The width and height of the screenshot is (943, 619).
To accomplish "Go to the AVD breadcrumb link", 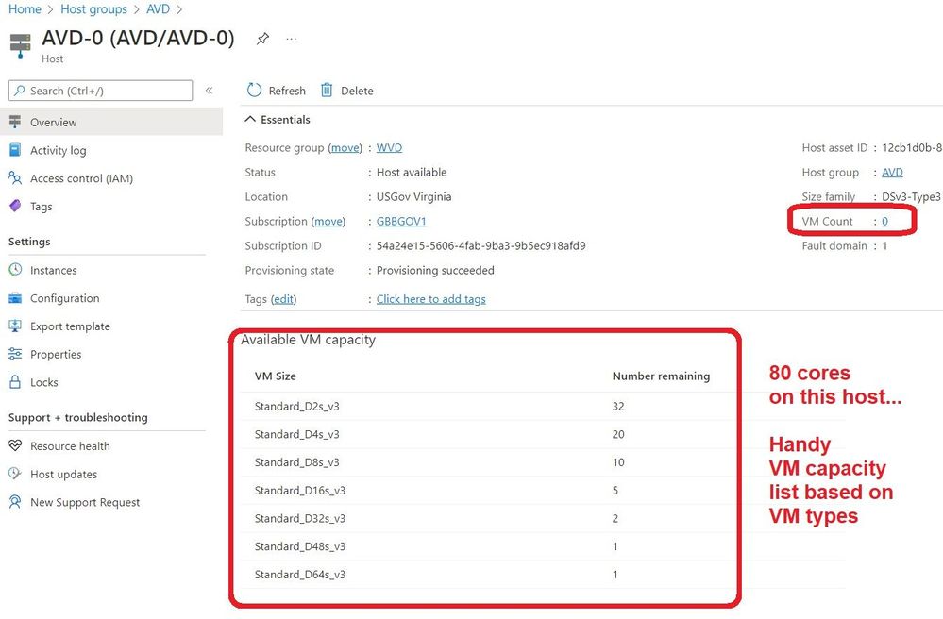I will (x=159, y=9).
